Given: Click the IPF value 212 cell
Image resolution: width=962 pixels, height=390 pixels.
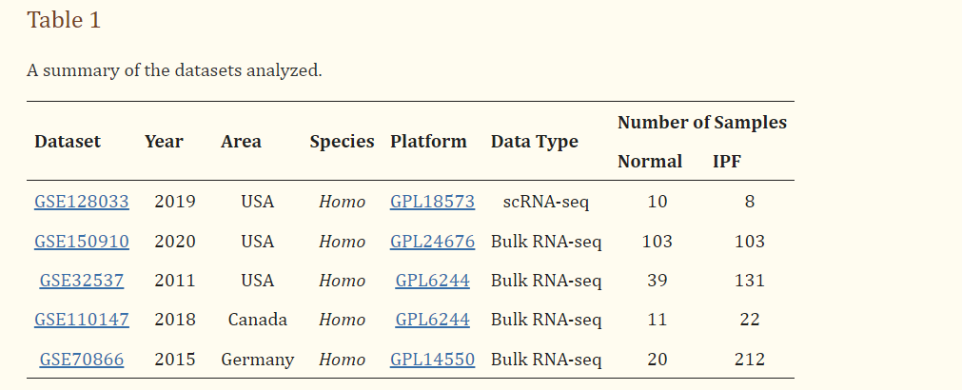Looking at the screenshot, I should (x=750, y=359).
